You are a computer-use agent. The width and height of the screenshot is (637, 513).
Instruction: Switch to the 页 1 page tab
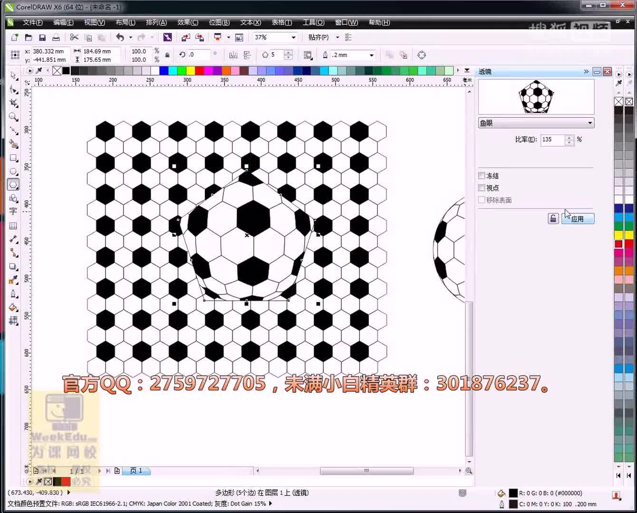click(136, 471)
